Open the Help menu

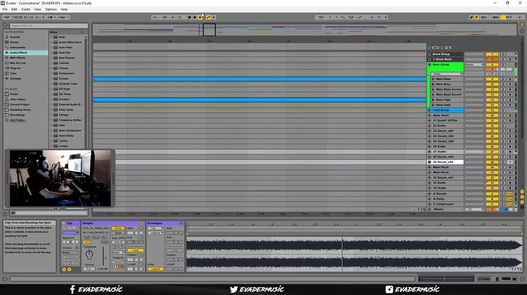pos(64,10)
